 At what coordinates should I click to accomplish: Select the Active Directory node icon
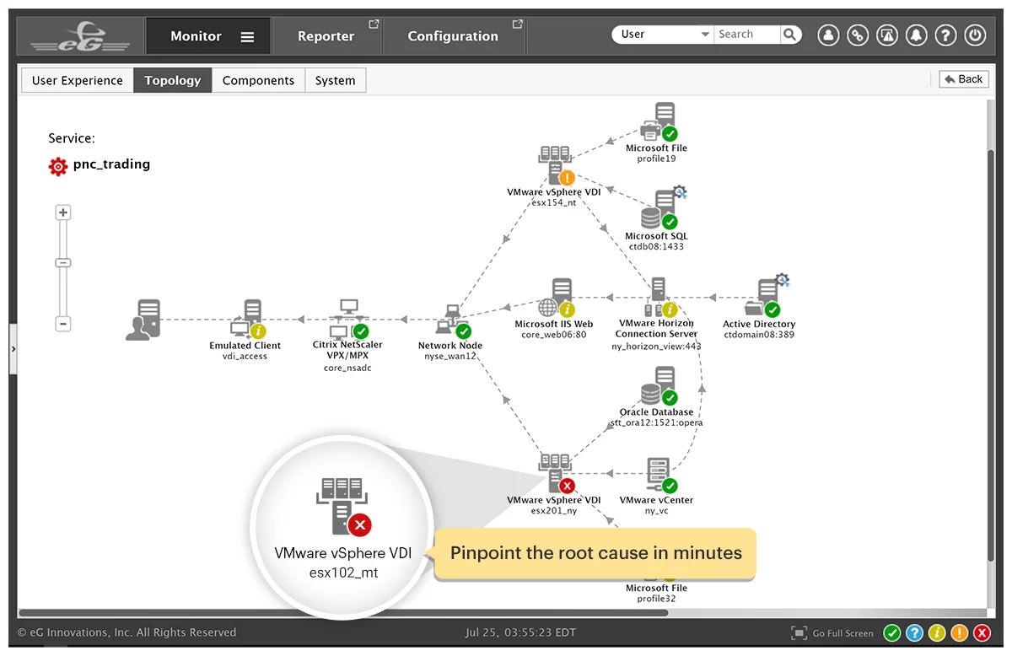coord(767,297)
